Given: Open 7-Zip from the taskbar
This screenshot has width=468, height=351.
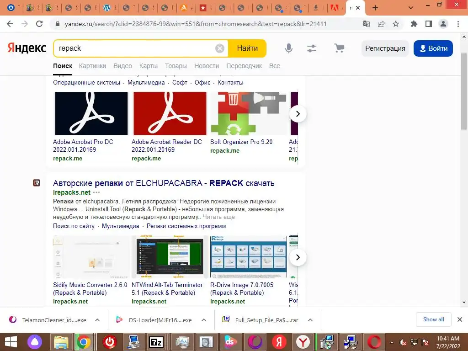Looking at the screenshot, I should click(156, 342).
